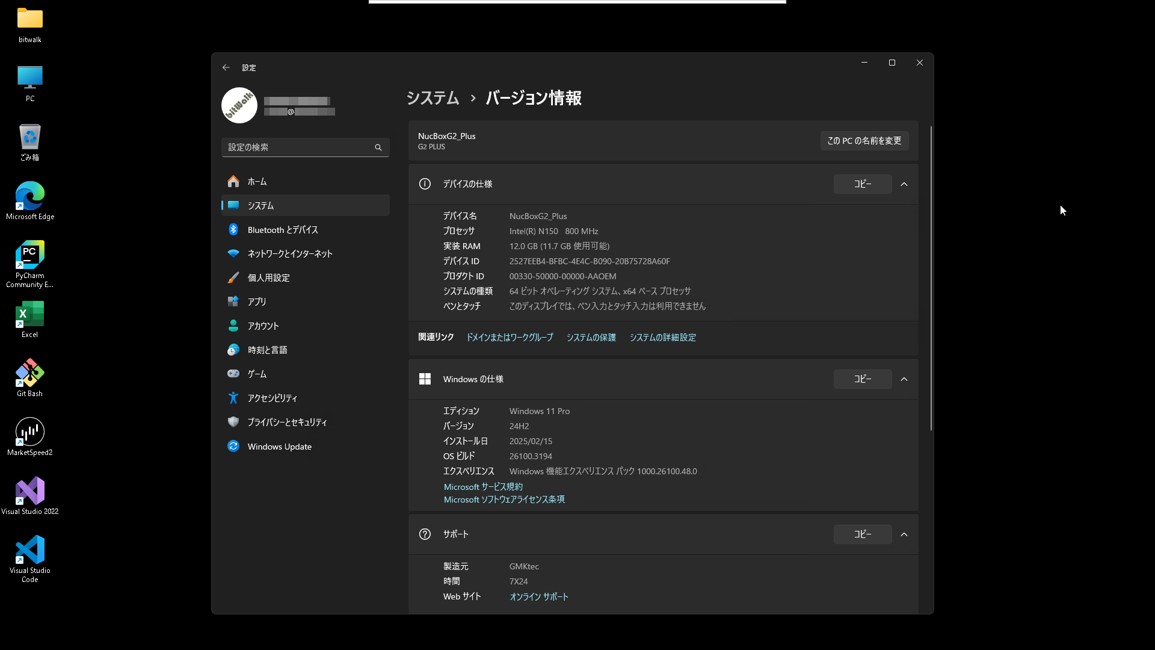This screenshot has height=650, width=1155.
Task: Open the Microsoft Services Agreement link
Action: [483, 487]
